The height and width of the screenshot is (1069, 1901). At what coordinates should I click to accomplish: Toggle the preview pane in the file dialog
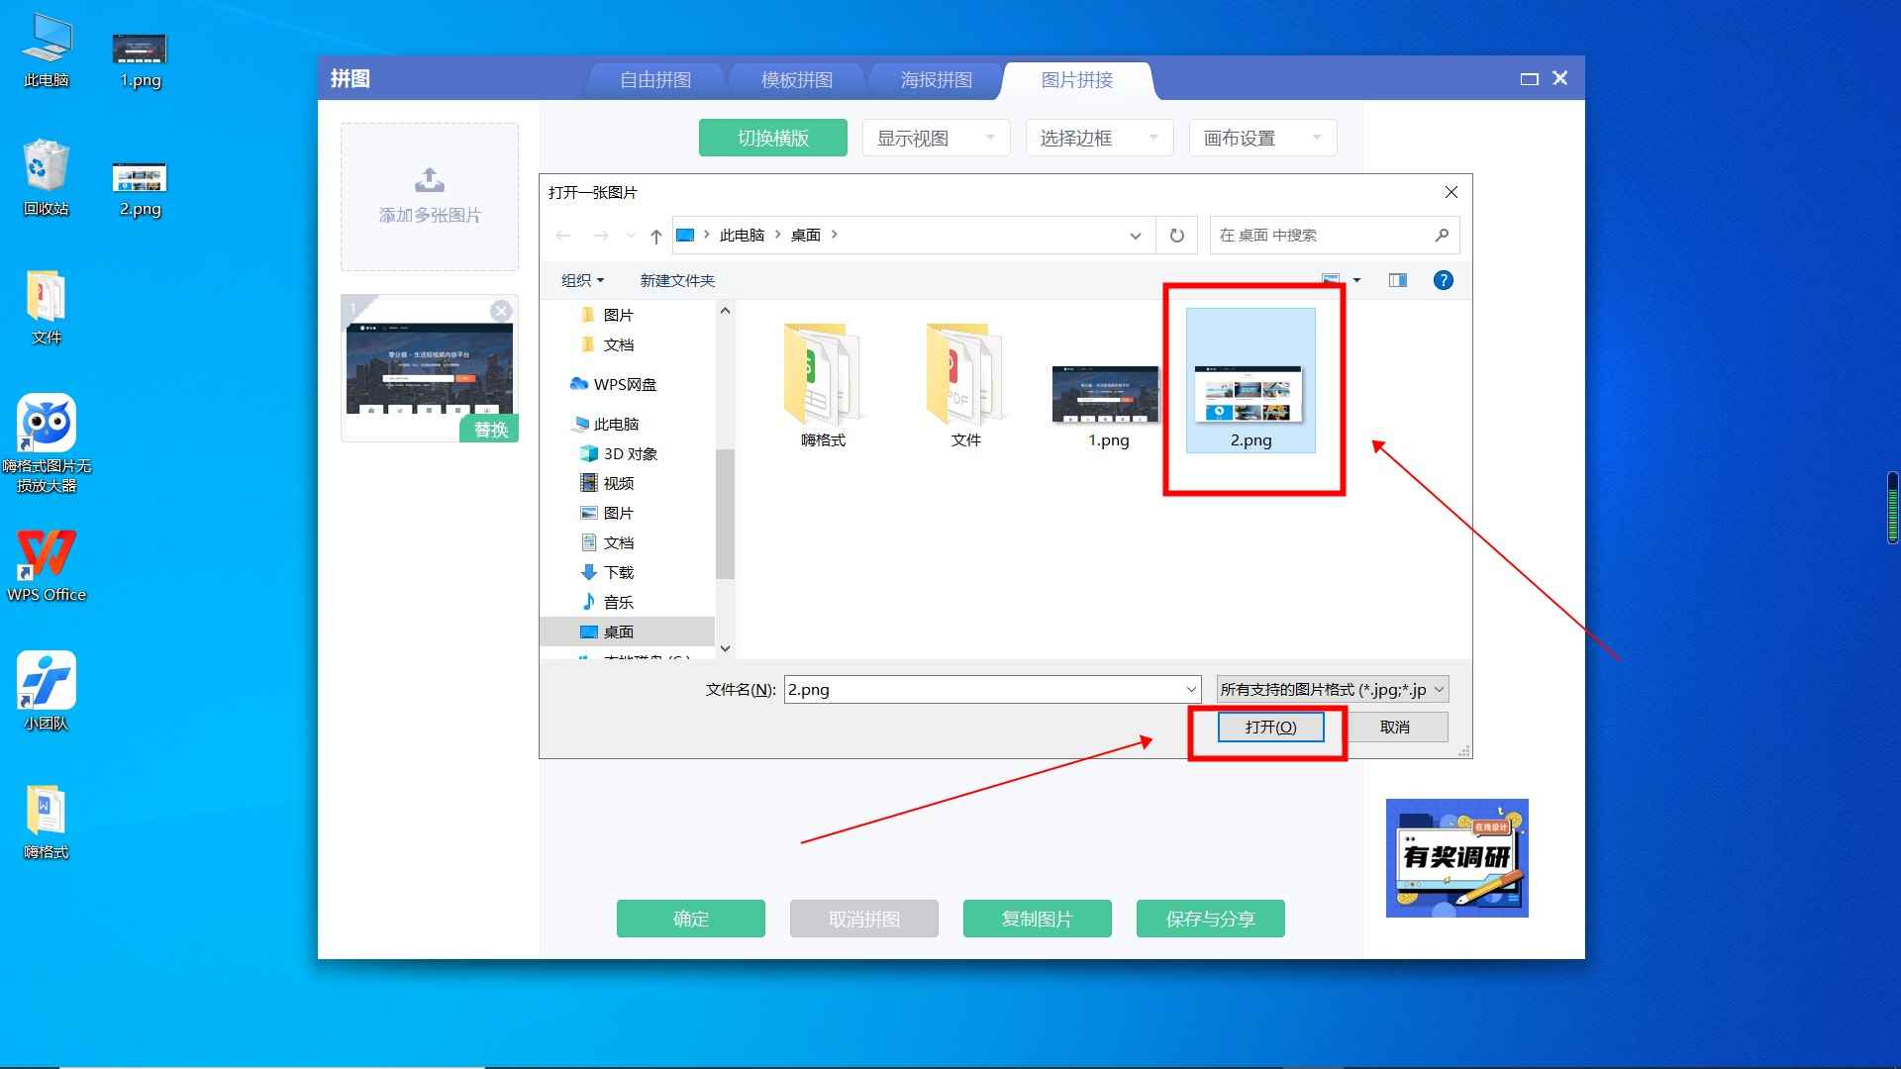pyautogui.click(x=1396, y=280)
